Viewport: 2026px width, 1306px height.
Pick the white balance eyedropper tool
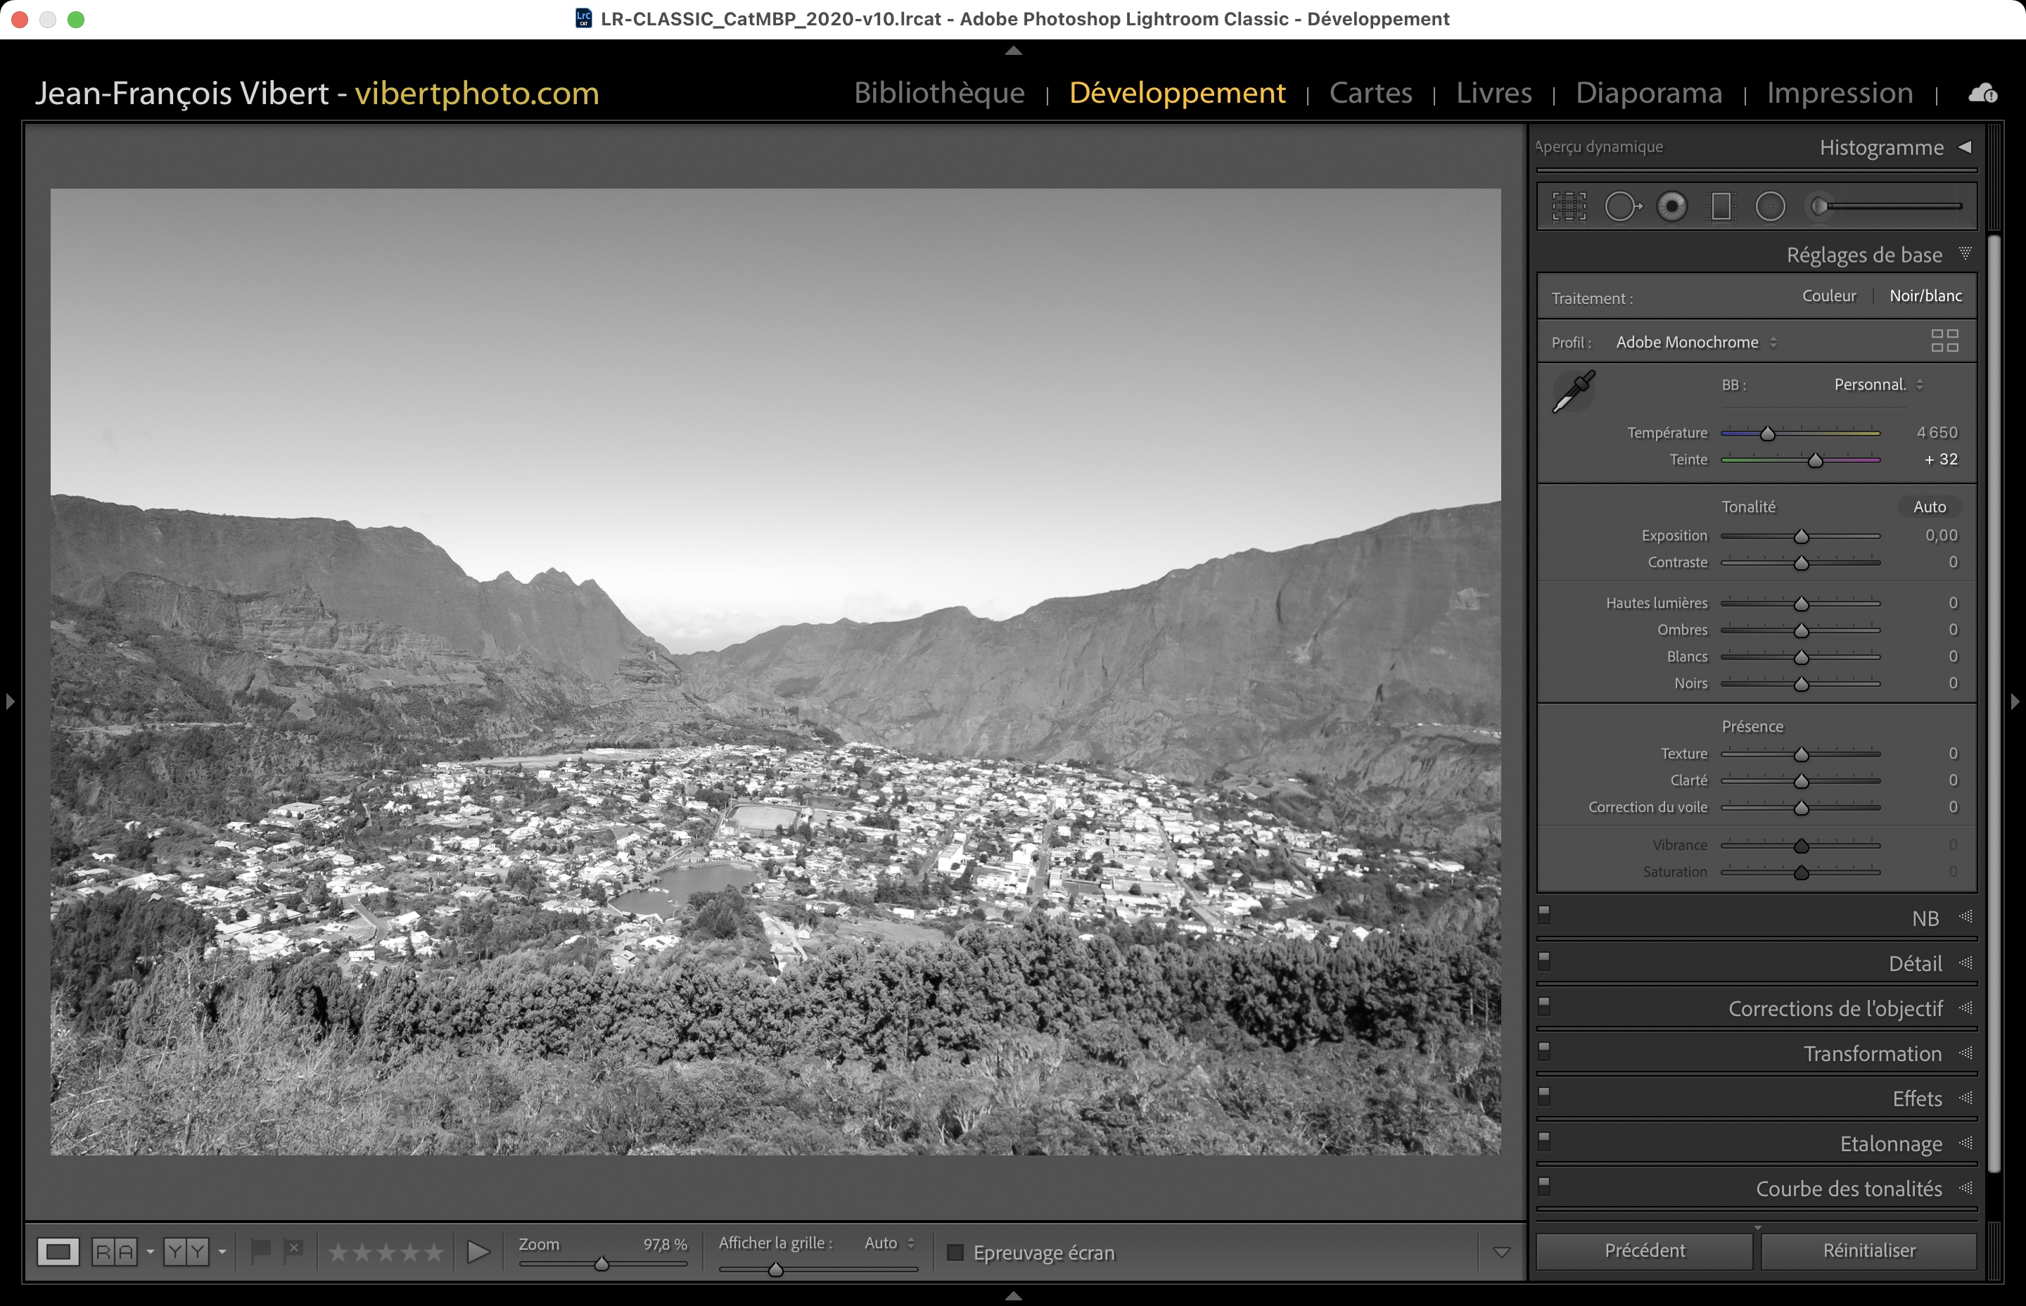(1574, 391)
